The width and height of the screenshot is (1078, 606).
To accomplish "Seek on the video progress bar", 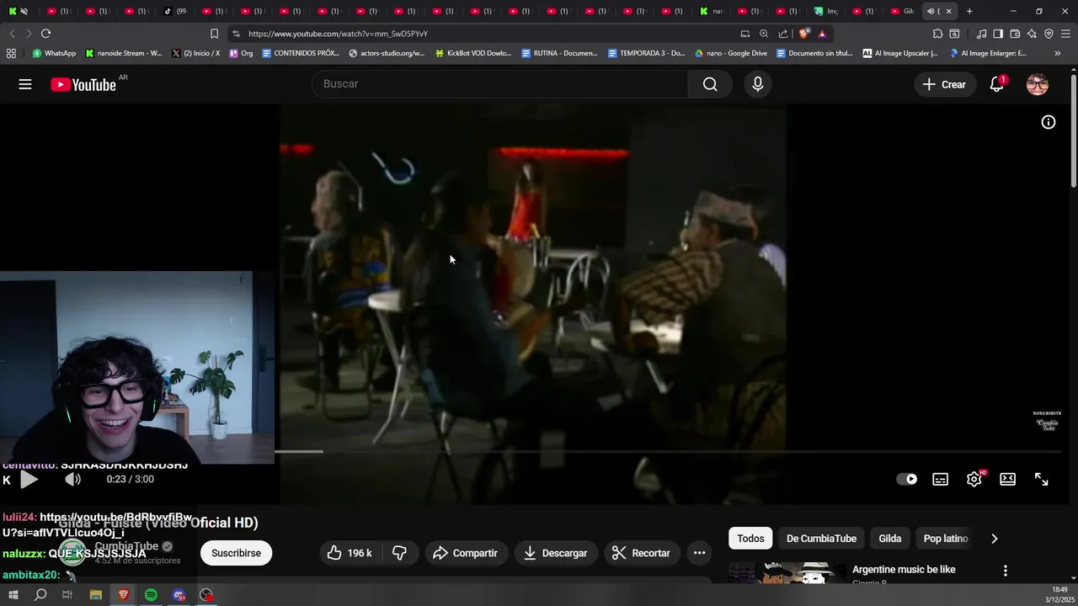I will [x=667, y=452].
